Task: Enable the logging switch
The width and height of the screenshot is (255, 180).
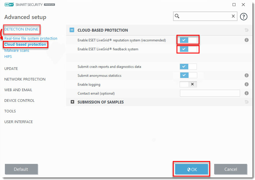Action: [x=188, y=84]
